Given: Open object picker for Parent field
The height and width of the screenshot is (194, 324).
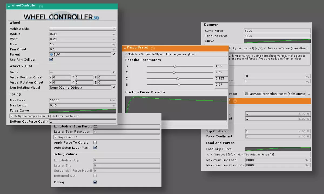Looking at the screenshot, I should [x=114, y=54].
